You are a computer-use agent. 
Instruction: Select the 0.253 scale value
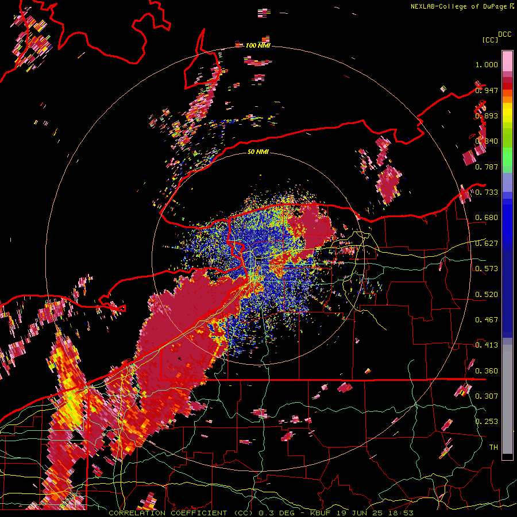pos(487,422)
